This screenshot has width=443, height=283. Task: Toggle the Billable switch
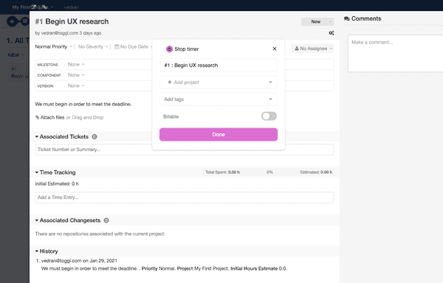click(x=269, y=116)
